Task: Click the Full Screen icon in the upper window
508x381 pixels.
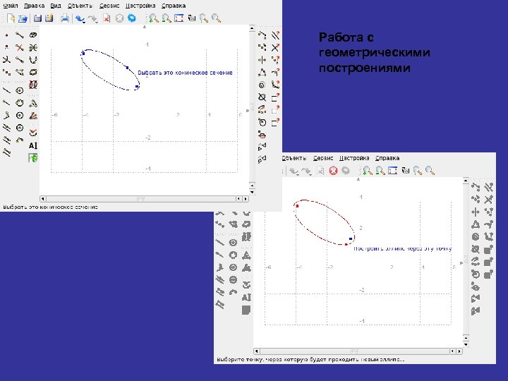Action: 179,18
